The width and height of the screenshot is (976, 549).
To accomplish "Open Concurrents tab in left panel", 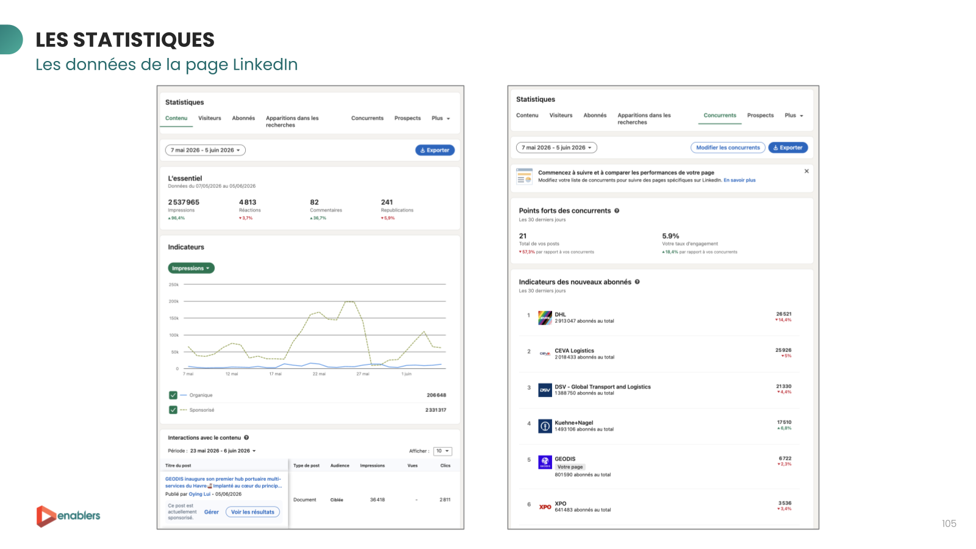I will [x=367, y=118].
